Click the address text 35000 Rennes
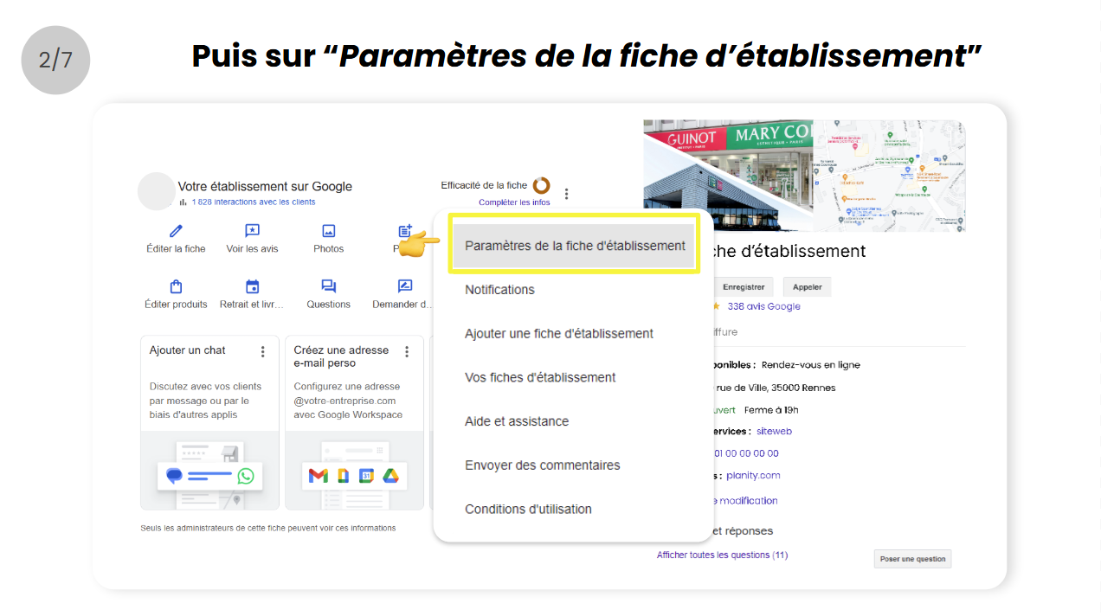 [803, 388]
